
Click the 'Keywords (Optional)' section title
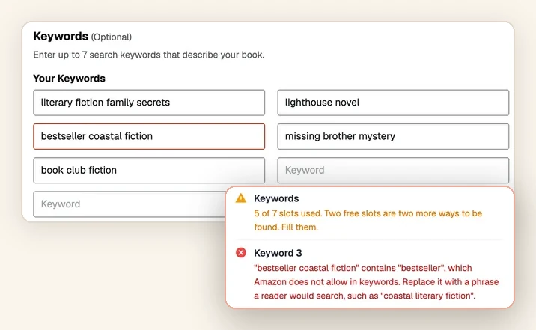click(x=82, y=36)
